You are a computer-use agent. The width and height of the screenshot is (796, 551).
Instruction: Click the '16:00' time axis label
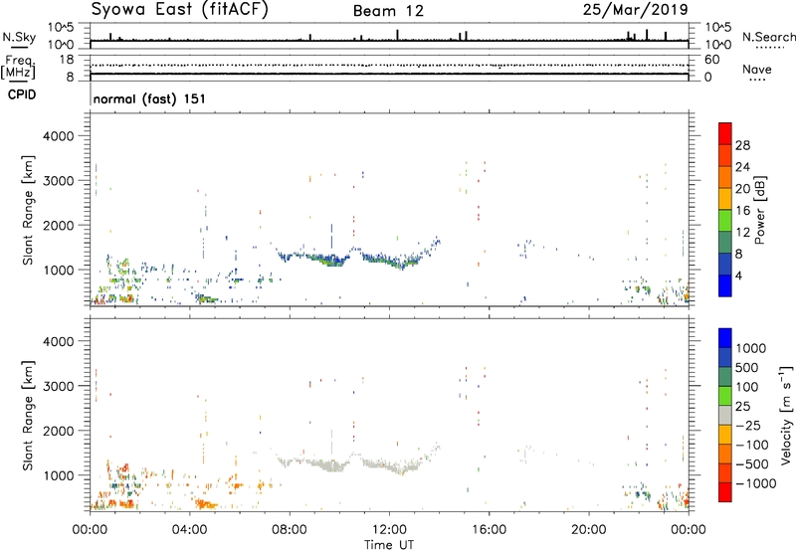489,530
